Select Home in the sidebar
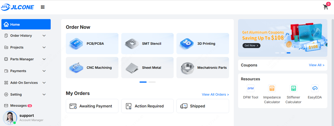 coord(26,24)
